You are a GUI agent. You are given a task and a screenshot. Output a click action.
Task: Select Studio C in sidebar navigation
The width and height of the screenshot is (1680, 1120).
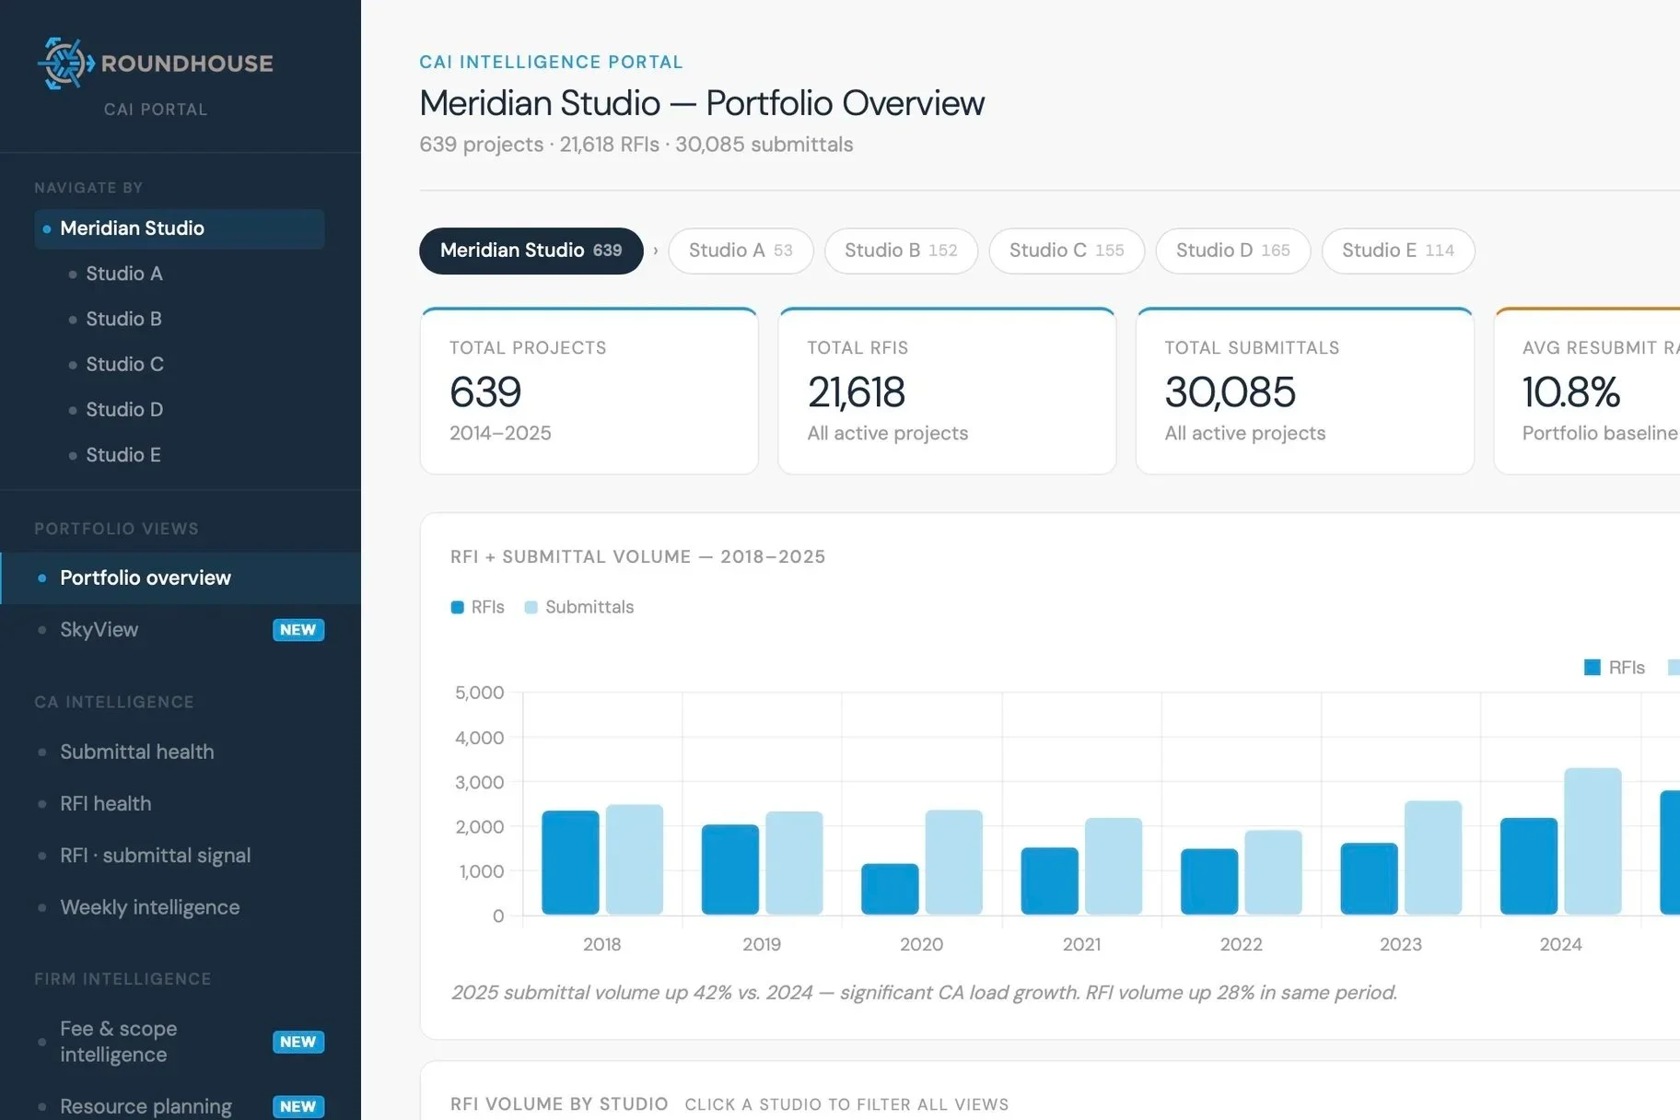[124, 364]
